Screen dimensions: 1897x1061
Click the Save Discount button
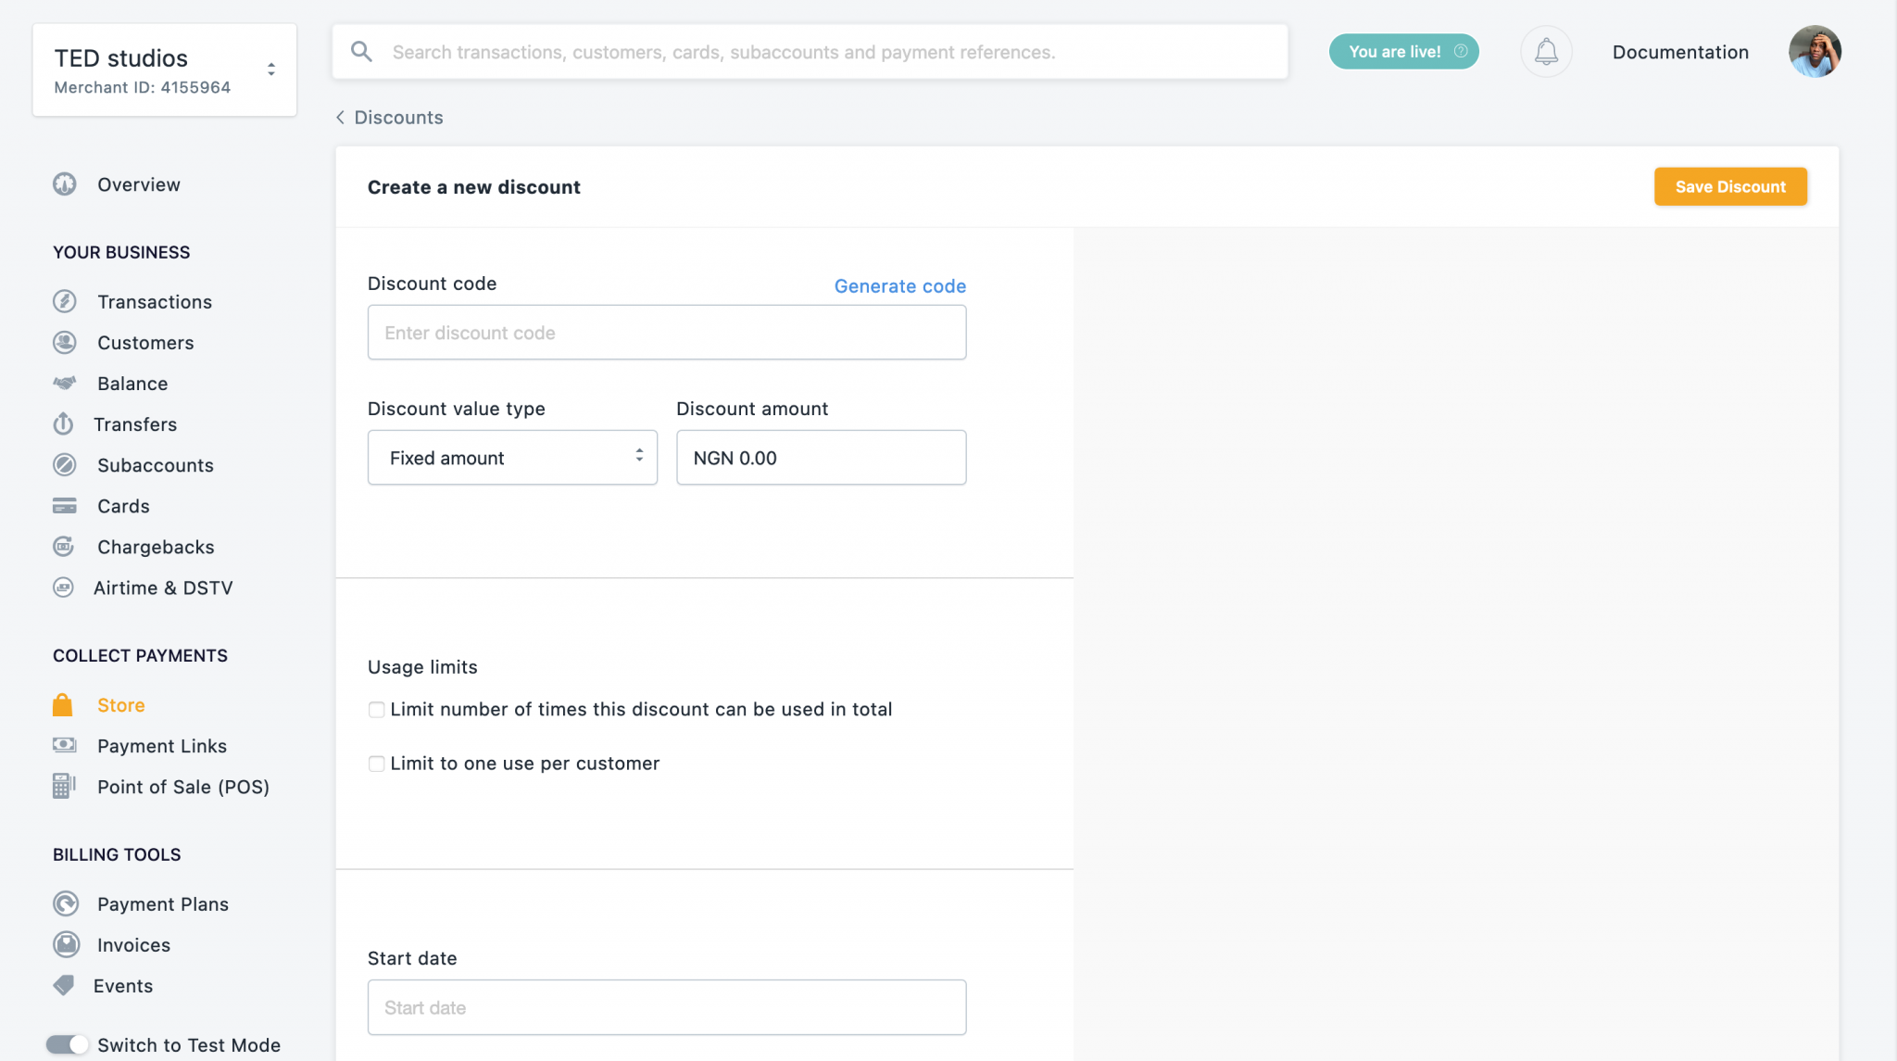click(x=1729, y=186)
